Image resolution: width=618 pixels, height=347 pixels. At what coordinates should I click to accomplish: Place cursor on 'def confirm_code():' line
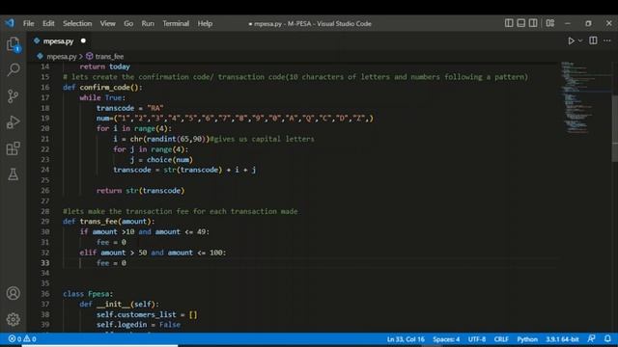click(102, 88)
